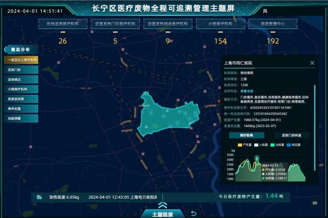Click the 3500 y-axis label on the chart

(x=230, y=155)
